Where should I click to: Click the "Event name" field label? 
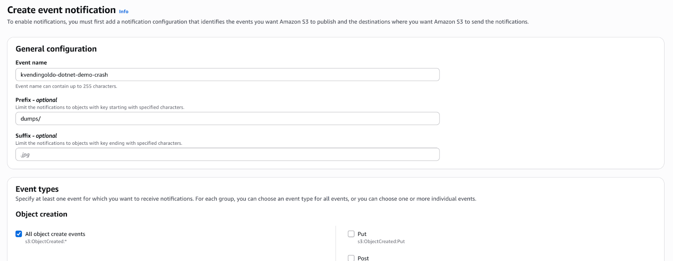(31, 63)
